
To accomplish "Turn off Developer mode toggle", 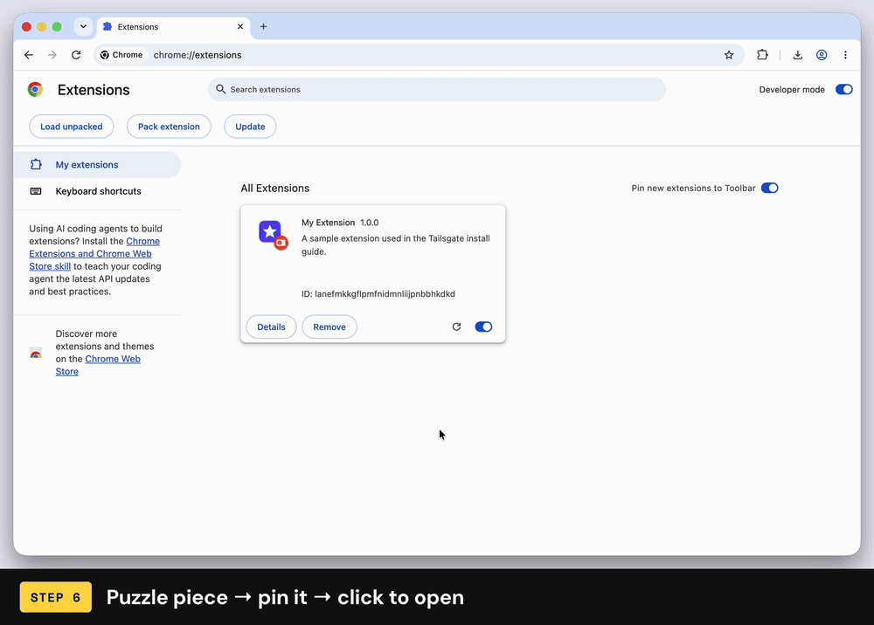I will (x=844, y=90).
